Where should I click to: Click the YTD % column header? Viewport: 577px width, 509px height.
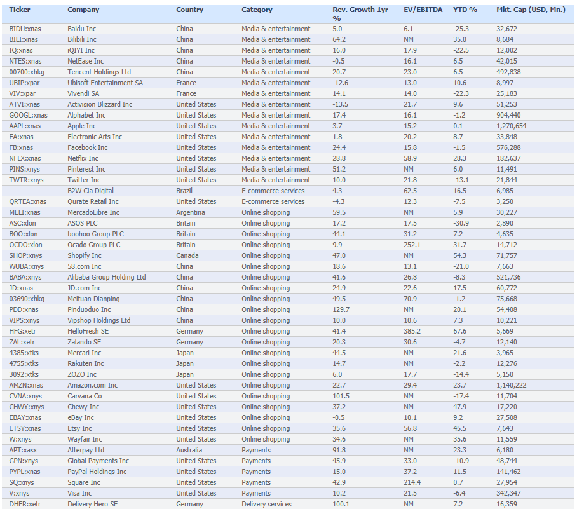pyautogui.click(x=465, y=10)
